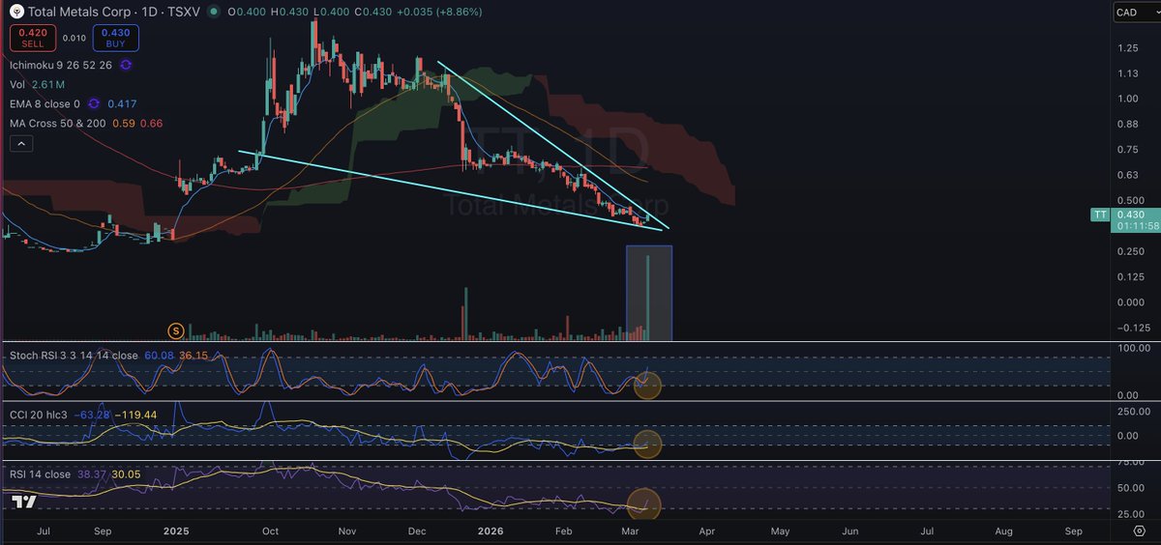The image size is (1161, 545).
Task: Click the 0.010 spread value
Action: coord(74,39)
